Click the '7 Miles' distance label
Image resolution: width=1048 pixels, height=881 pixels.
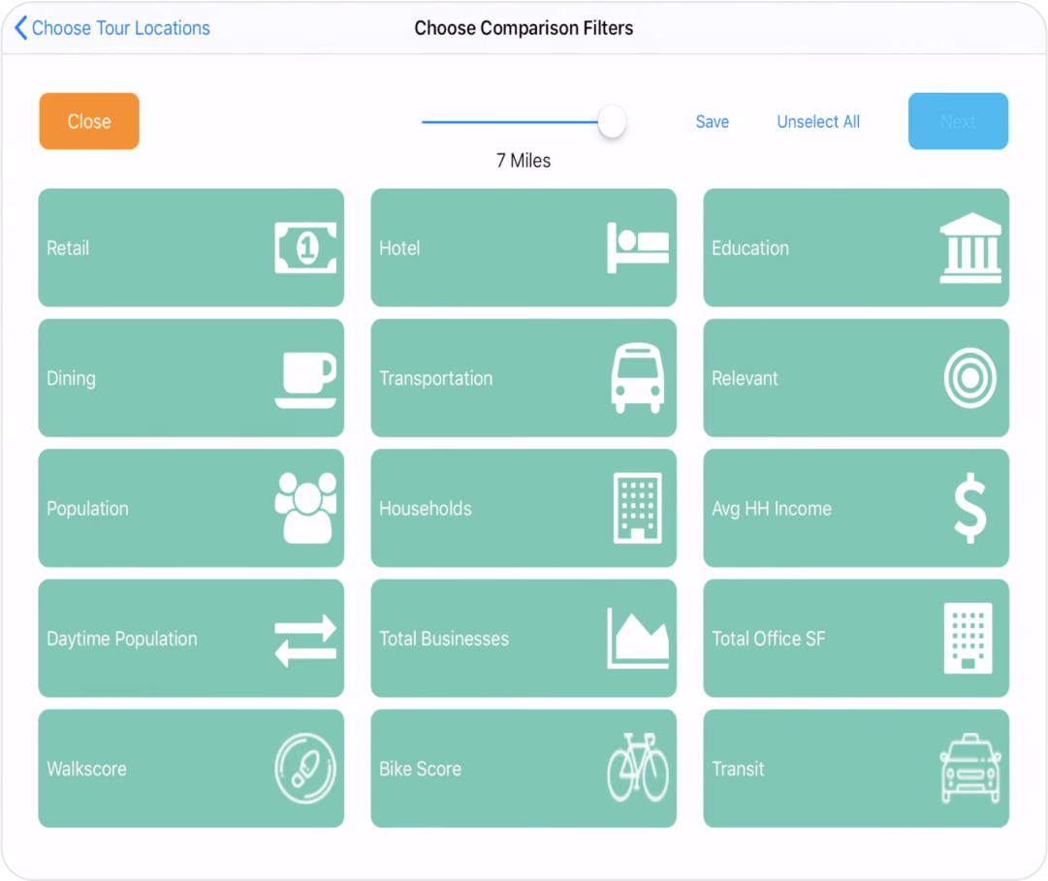pyautogui.click(x=524, y=161)
